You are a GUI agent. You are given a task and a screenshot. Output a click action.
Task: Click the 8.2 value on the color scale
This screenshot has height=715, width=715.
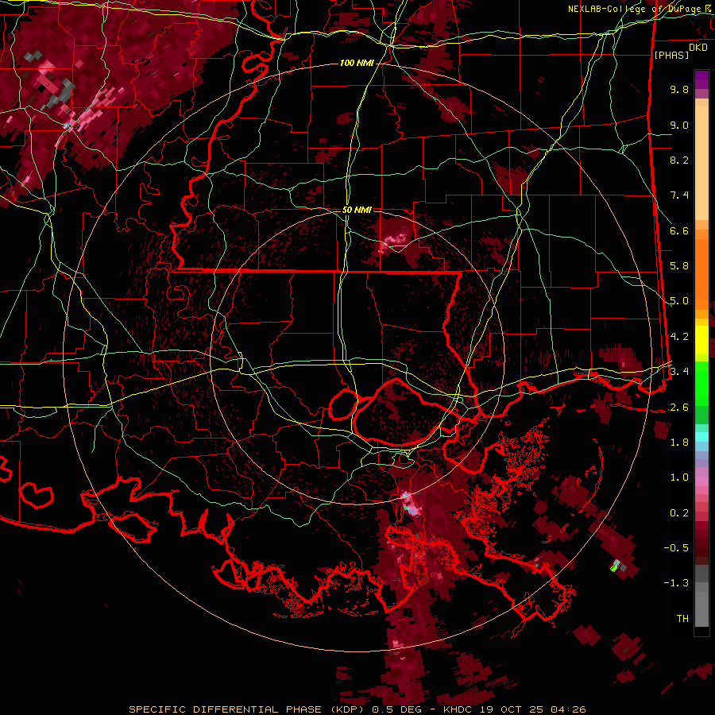[679, 160]
